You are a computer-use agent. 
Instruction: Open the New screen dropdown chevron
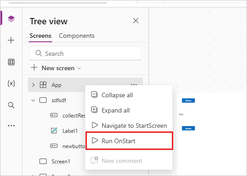79,68
